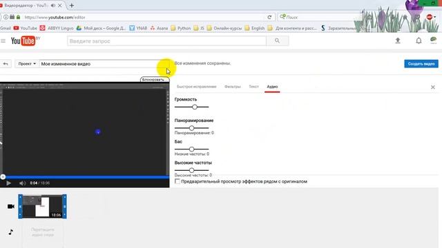Play the video preview
Image resolution: width=442 pixels, height=248 pixels.
pos(9,183)
